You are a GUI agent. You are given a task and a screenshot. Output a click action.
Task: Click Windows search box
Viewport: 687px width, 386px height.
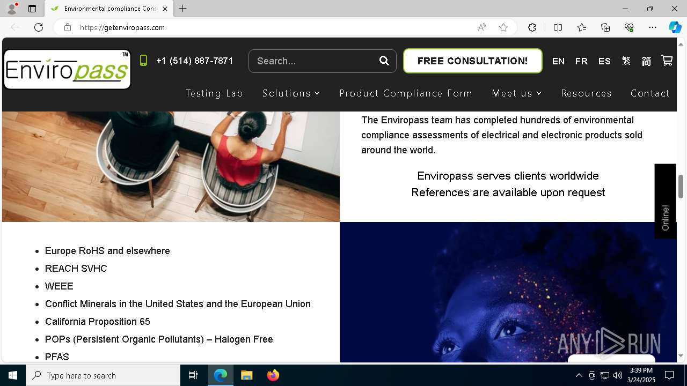click(x=103, y=375)
